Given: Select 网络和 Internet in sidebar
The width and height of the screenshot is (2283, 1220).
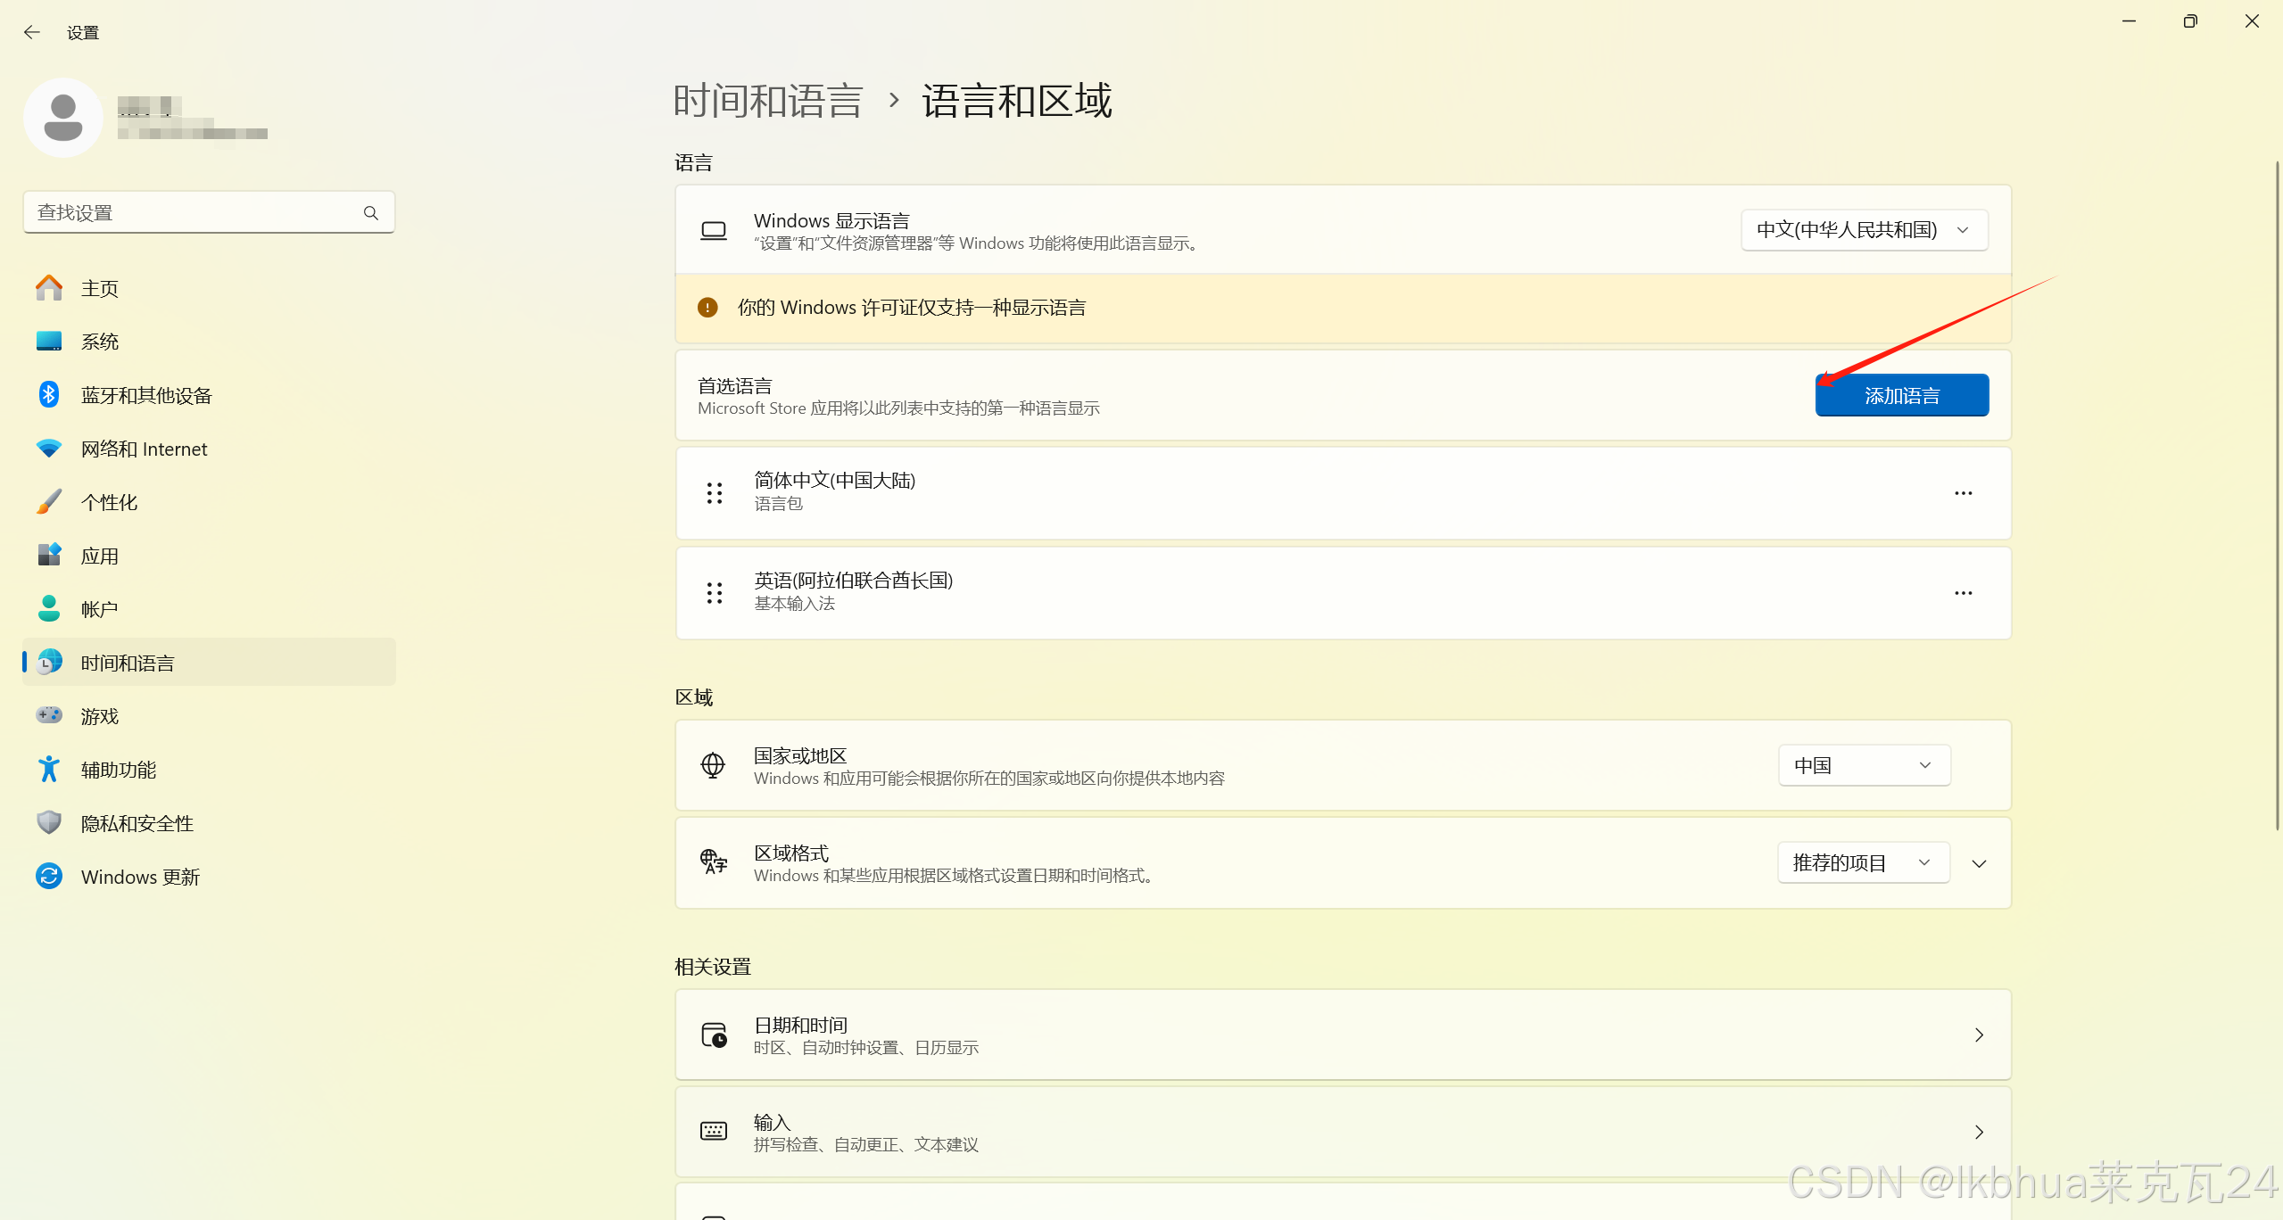Looking at the screenshot, I should (x=144, y=449).
